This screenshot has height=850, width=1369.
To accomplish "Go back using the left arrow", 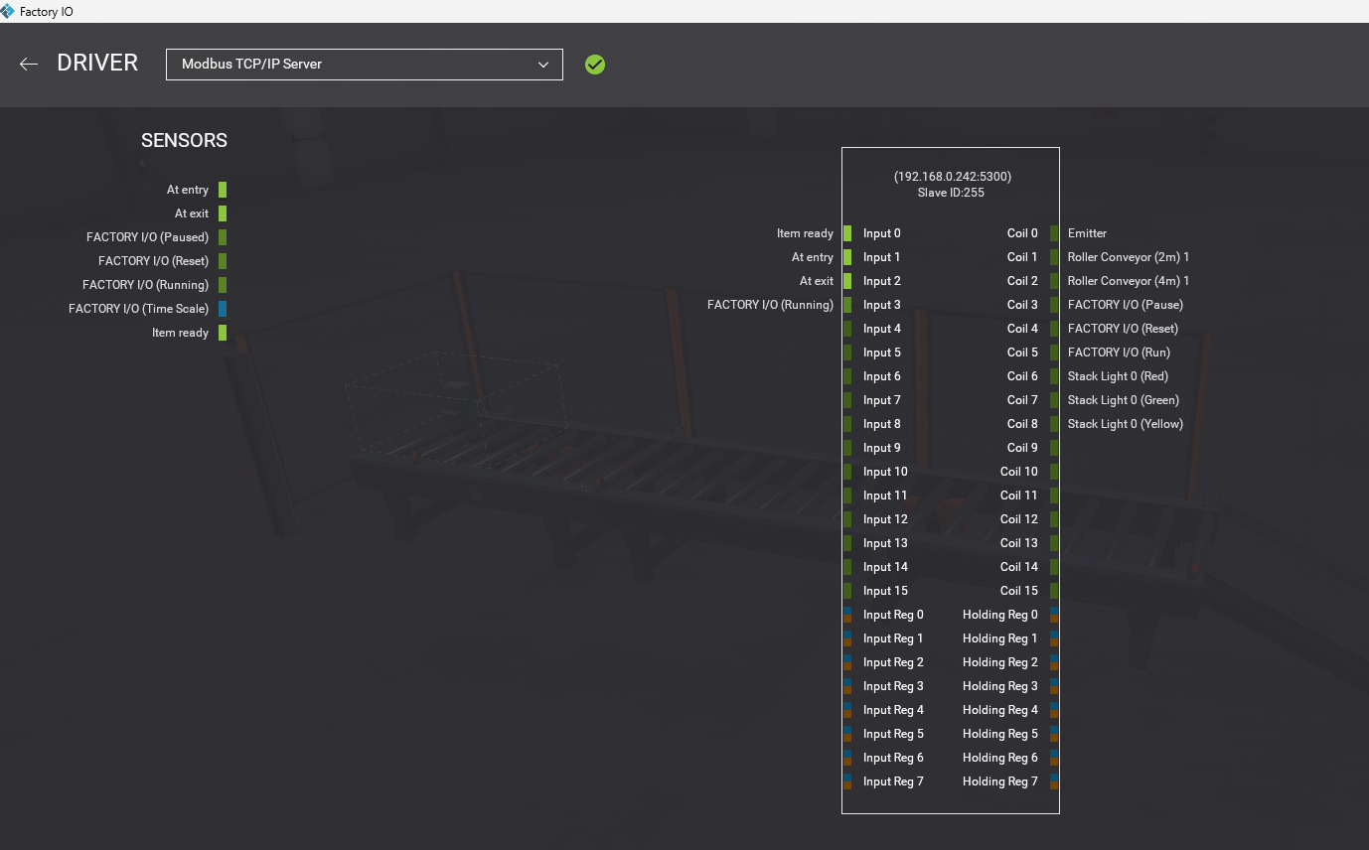I will pyautogui.click(x=29, y=64).
